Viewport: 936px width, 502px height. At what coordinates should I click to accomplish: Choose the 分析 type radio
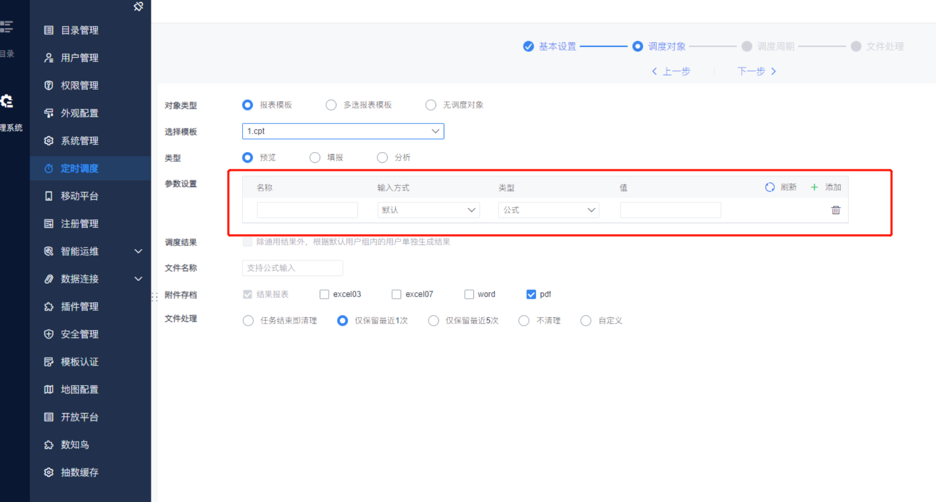382,157
